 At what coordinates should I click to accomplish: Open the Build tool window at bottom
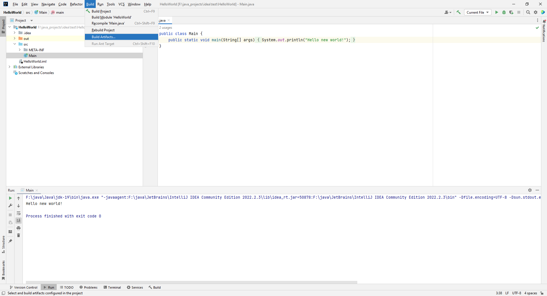tap(155, 287)
